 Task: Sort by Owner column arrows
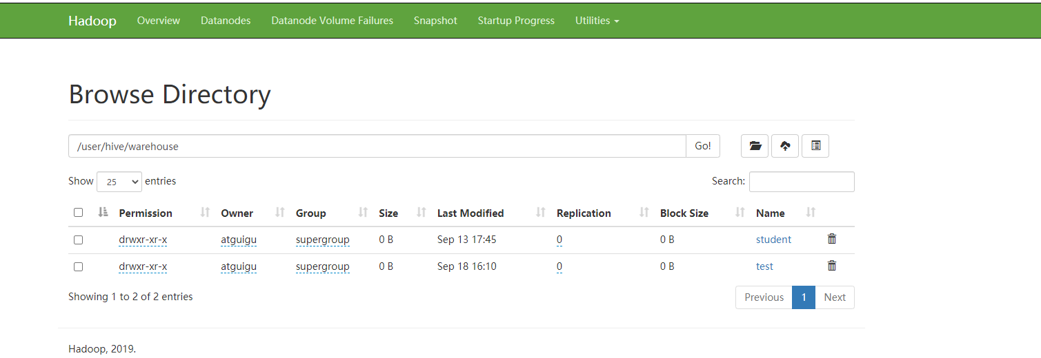(280, 213)
